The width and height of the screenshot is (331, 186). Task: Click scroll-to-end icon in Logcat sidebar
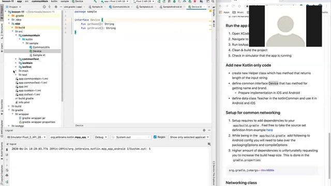pyautogui.click(x=7, y=155)
